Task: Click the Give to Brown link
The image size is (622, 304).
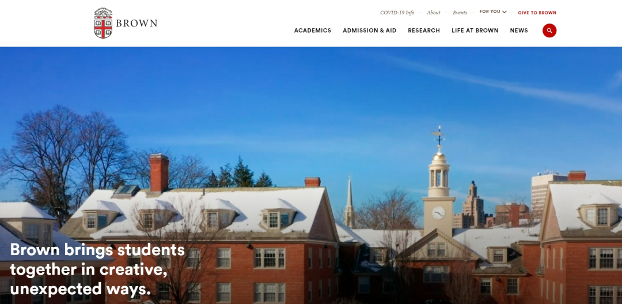Action: click(x=537, y=13)
